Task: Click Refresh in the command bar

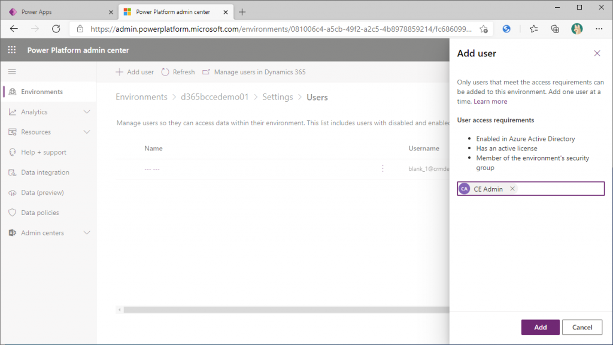Action: click(178, 72)
